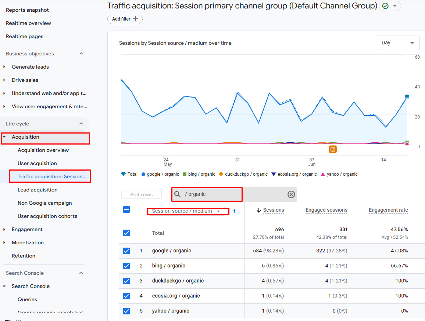425x321 pixels.
Task: Expand Understand web and/or app traffic
Action: click(4, 93)
